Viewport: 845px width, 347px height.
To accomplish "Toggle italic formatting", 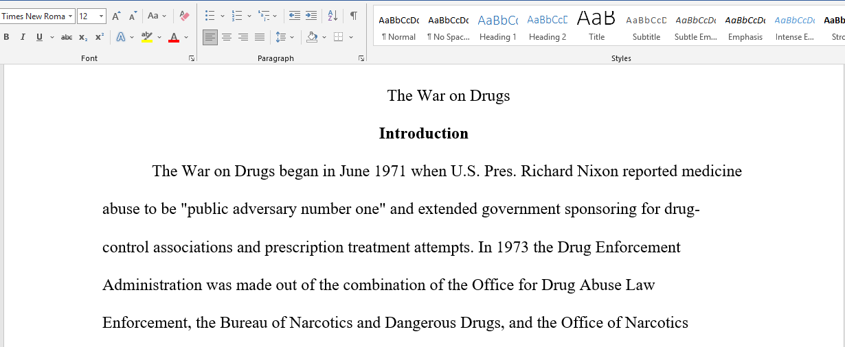I will (x=23, y=37).
